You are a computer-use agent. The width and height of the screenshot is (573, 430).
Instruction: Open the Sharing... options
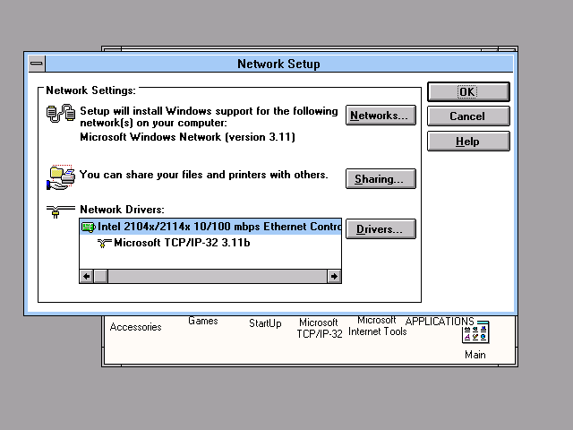coord(381,179)
